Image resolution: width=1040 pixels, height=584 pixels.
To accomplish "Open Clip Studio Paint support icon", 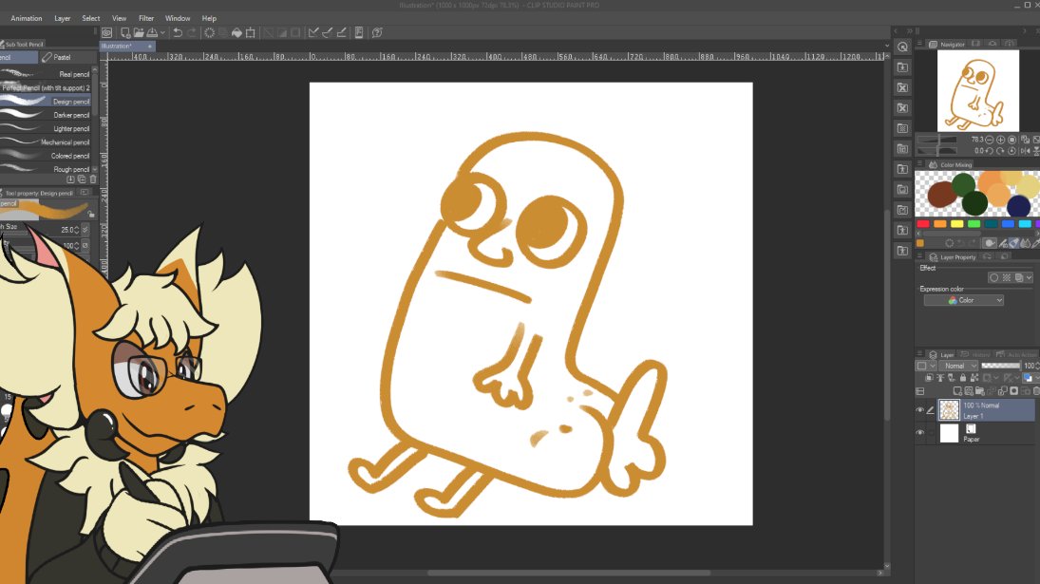I will pos(377,32).
